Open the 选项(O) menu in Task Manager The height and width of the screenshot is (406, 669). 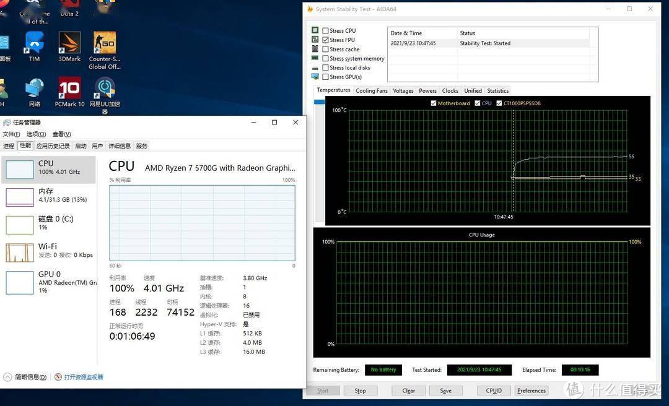coord(36,134)
